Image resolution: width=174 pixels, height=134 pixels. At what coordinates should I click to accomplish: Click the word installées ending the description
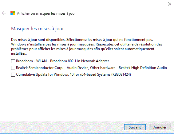click(19, 53)
